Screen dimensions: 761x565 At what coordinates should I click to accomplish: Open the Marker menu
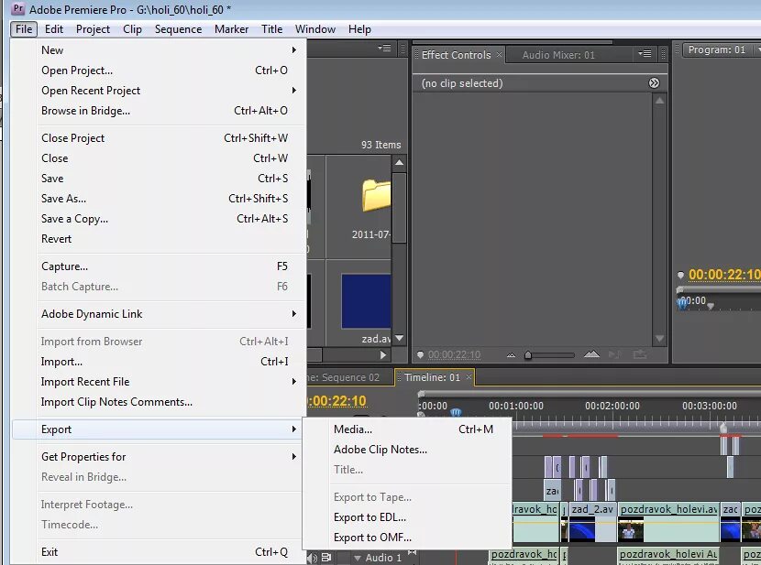pyautogui.click(x=231, y=29)
